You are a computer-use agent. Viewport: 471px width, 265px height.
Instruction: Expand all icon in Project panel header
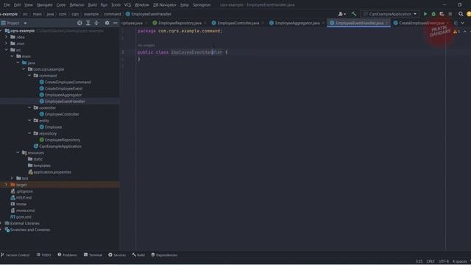click(88, 23)
